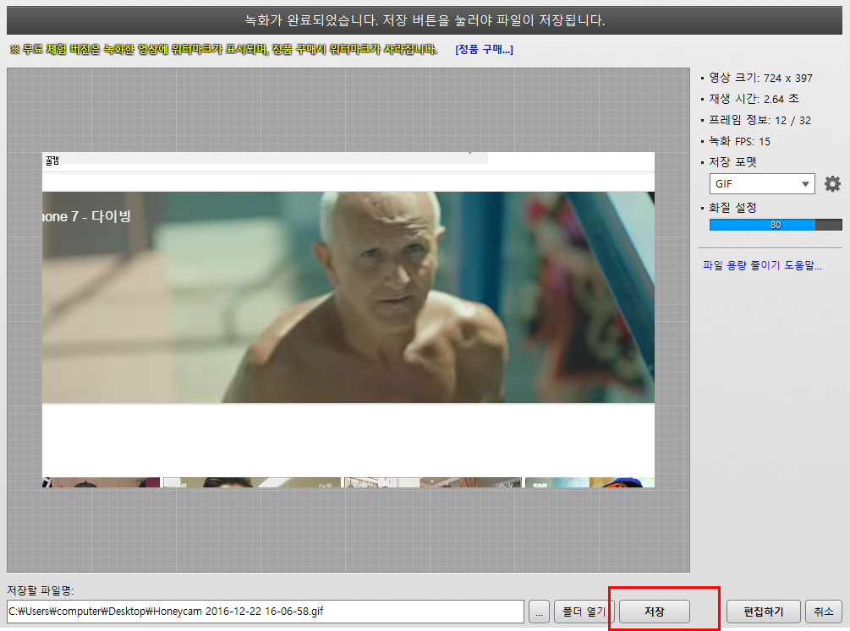Click the 취소 (Cancel) button

tap(824, 612)
